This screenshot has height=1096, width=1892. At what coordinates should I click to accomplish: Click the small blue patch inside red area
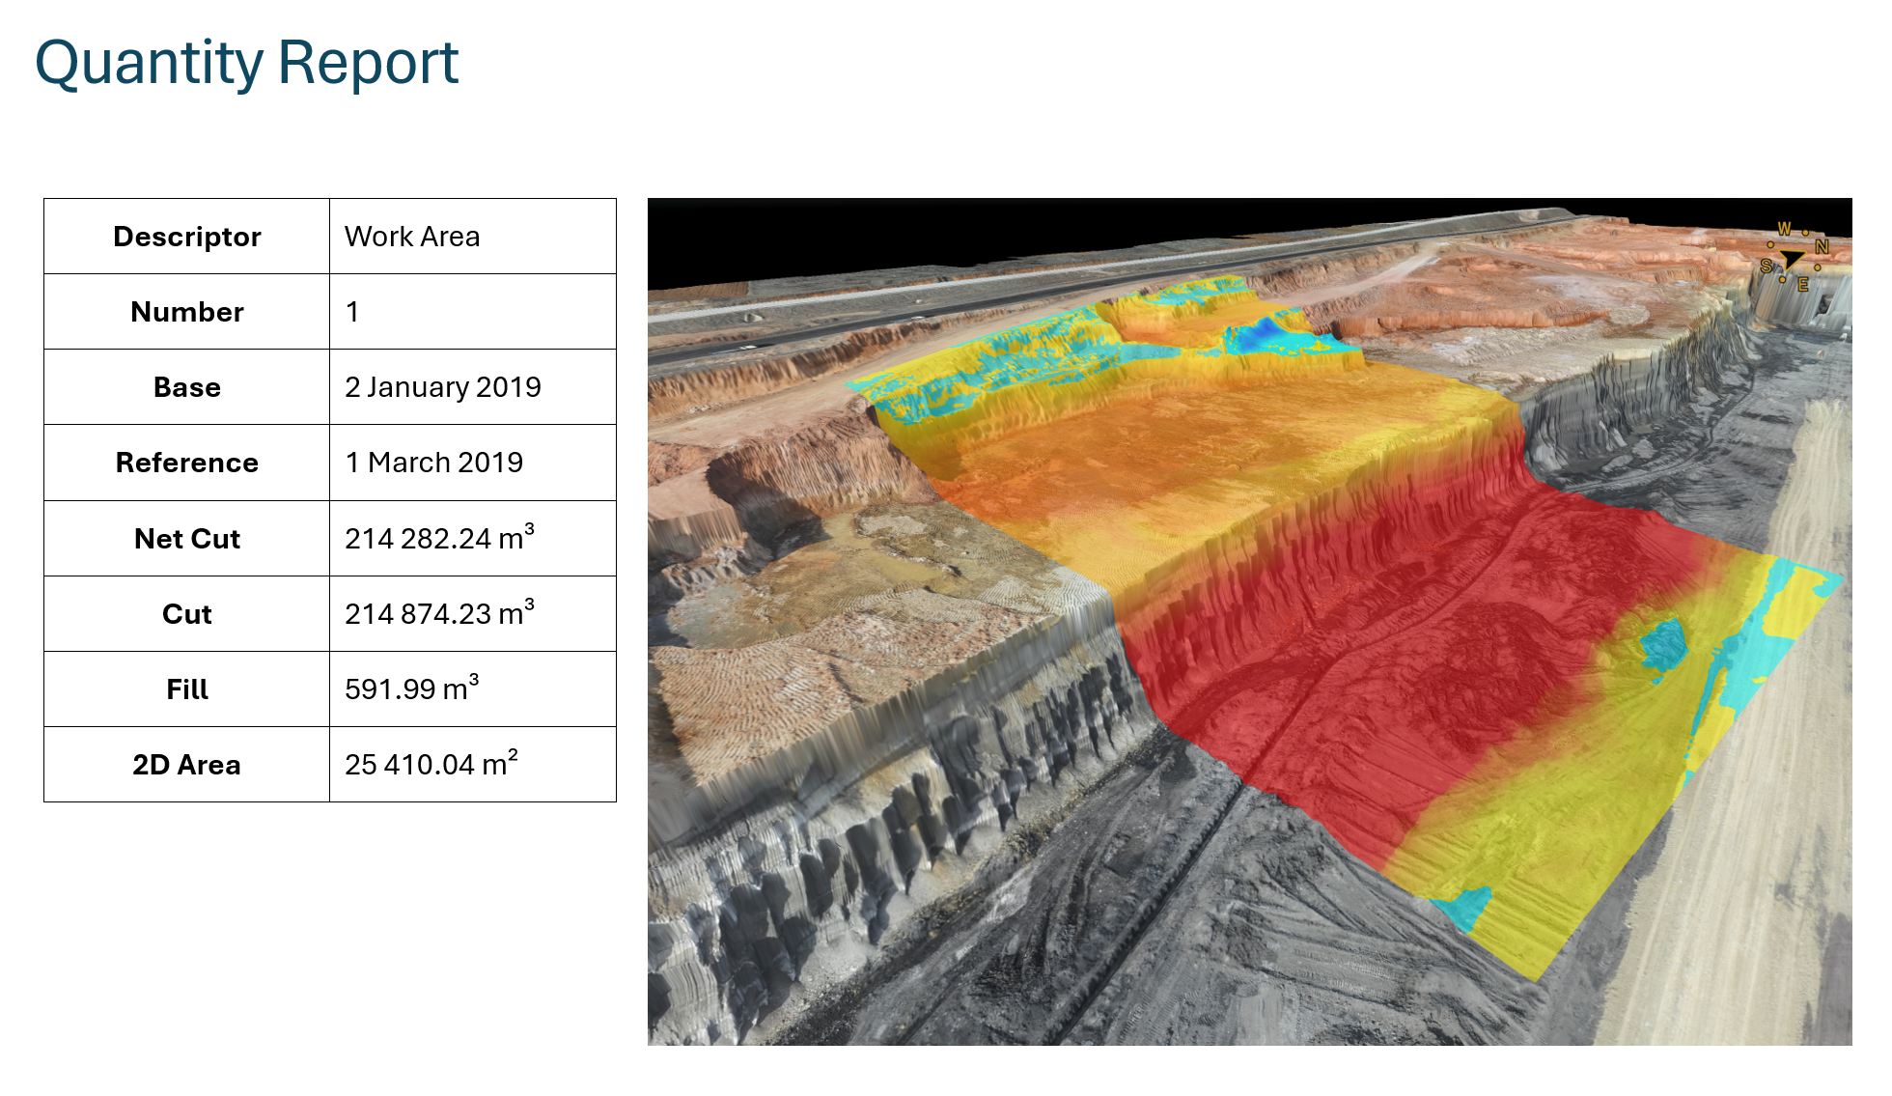1662,644
